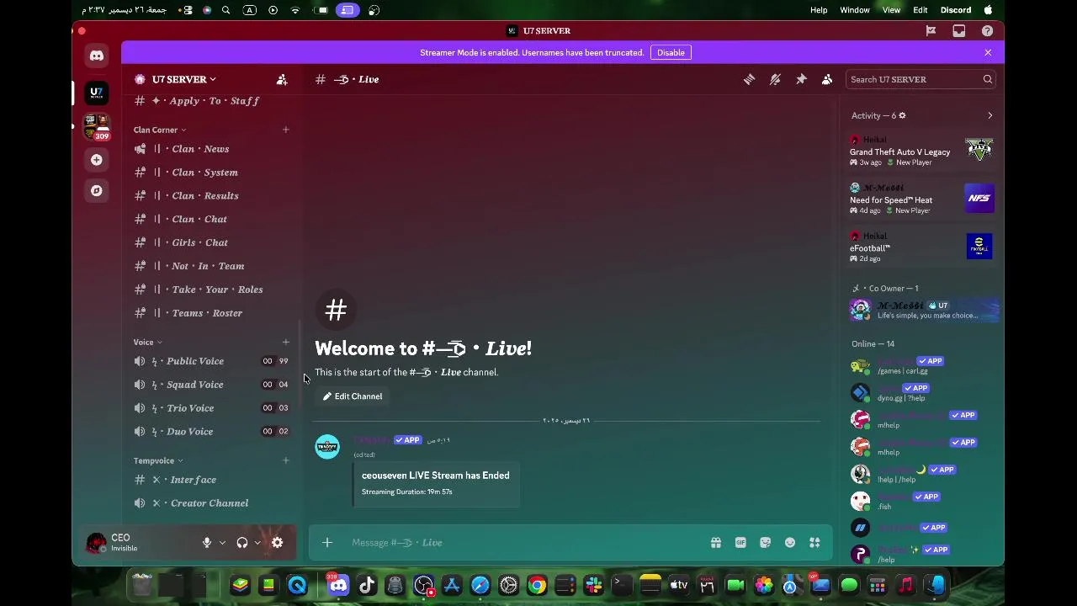Toggle headphones deafen in user panel
The width and height of the screenshot is (1077, 606).
[242, 543]
